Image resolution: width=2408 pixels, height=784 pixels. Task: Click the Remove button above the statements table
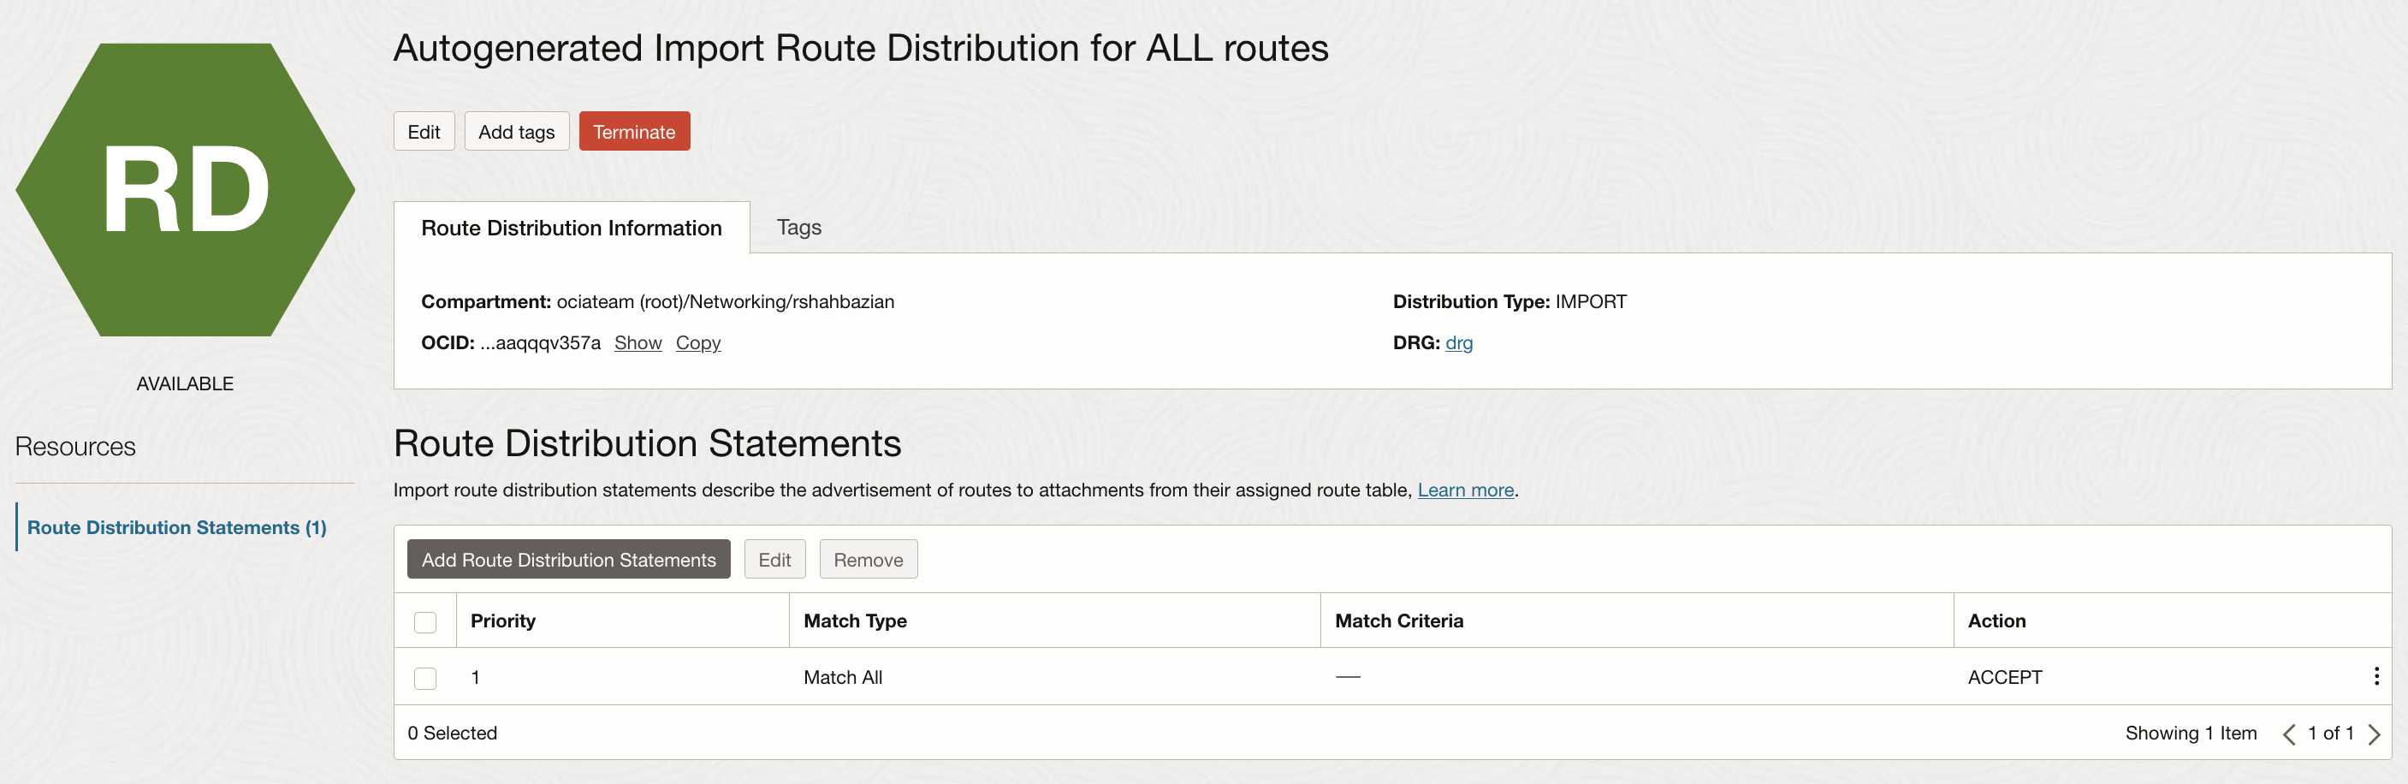click(868, 559)
